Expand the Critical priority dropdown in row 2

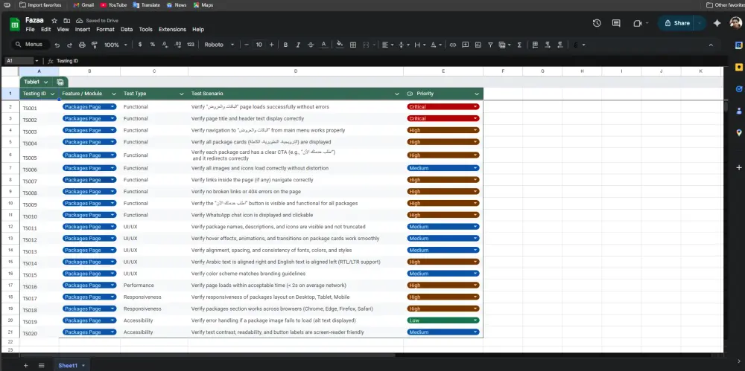pos(475,107)
